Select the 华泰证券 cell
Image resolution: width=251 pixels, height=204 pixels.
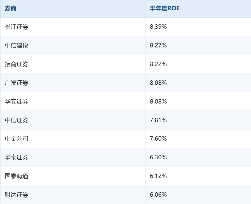(x=73, y=157)
